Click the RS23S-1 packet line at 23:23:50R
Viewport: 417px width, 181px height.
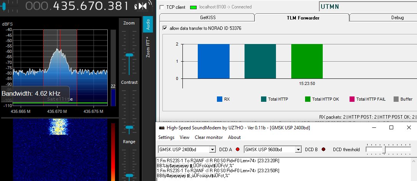point(218,170)
